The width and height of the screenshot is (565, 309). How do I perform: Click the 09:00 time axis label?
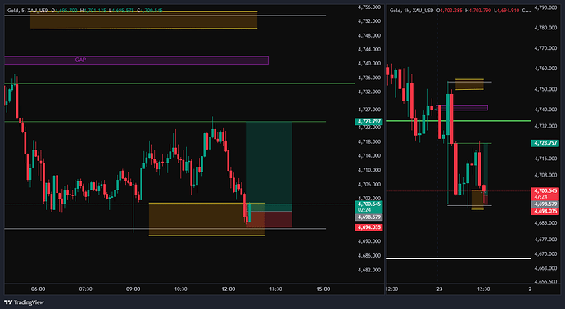point(133,289)
